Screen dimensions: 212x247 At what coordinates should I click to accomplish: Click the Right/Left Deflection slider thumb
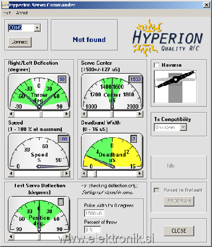(x=41, y=114)
